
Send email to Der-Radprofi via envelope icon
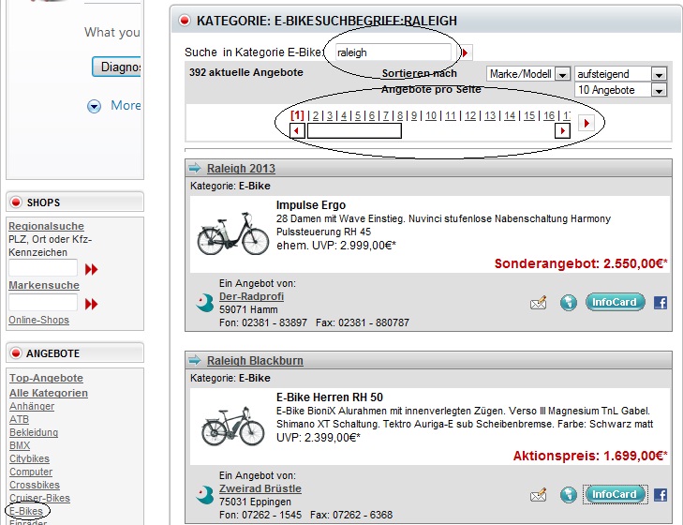539,302
